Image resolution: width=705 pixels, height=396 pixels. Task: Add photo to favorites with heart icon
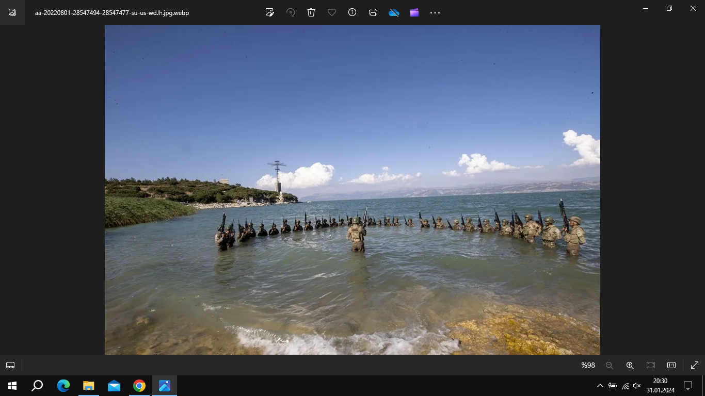[332, 12]
